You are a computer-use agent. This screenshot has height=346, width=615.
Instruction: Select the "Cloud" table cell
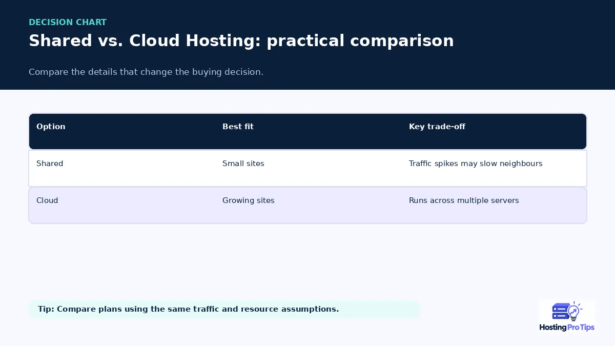pyautogui.click(x=47, y=200)
